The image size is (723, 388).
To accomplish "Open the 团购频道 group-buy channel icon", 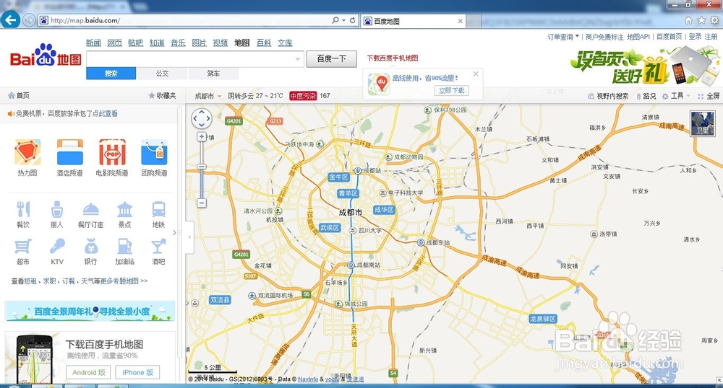I will click(x=154, y=152).
